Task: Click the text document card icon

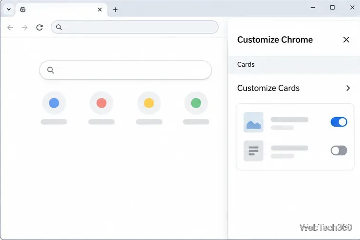Action: [x=253, y=151]
